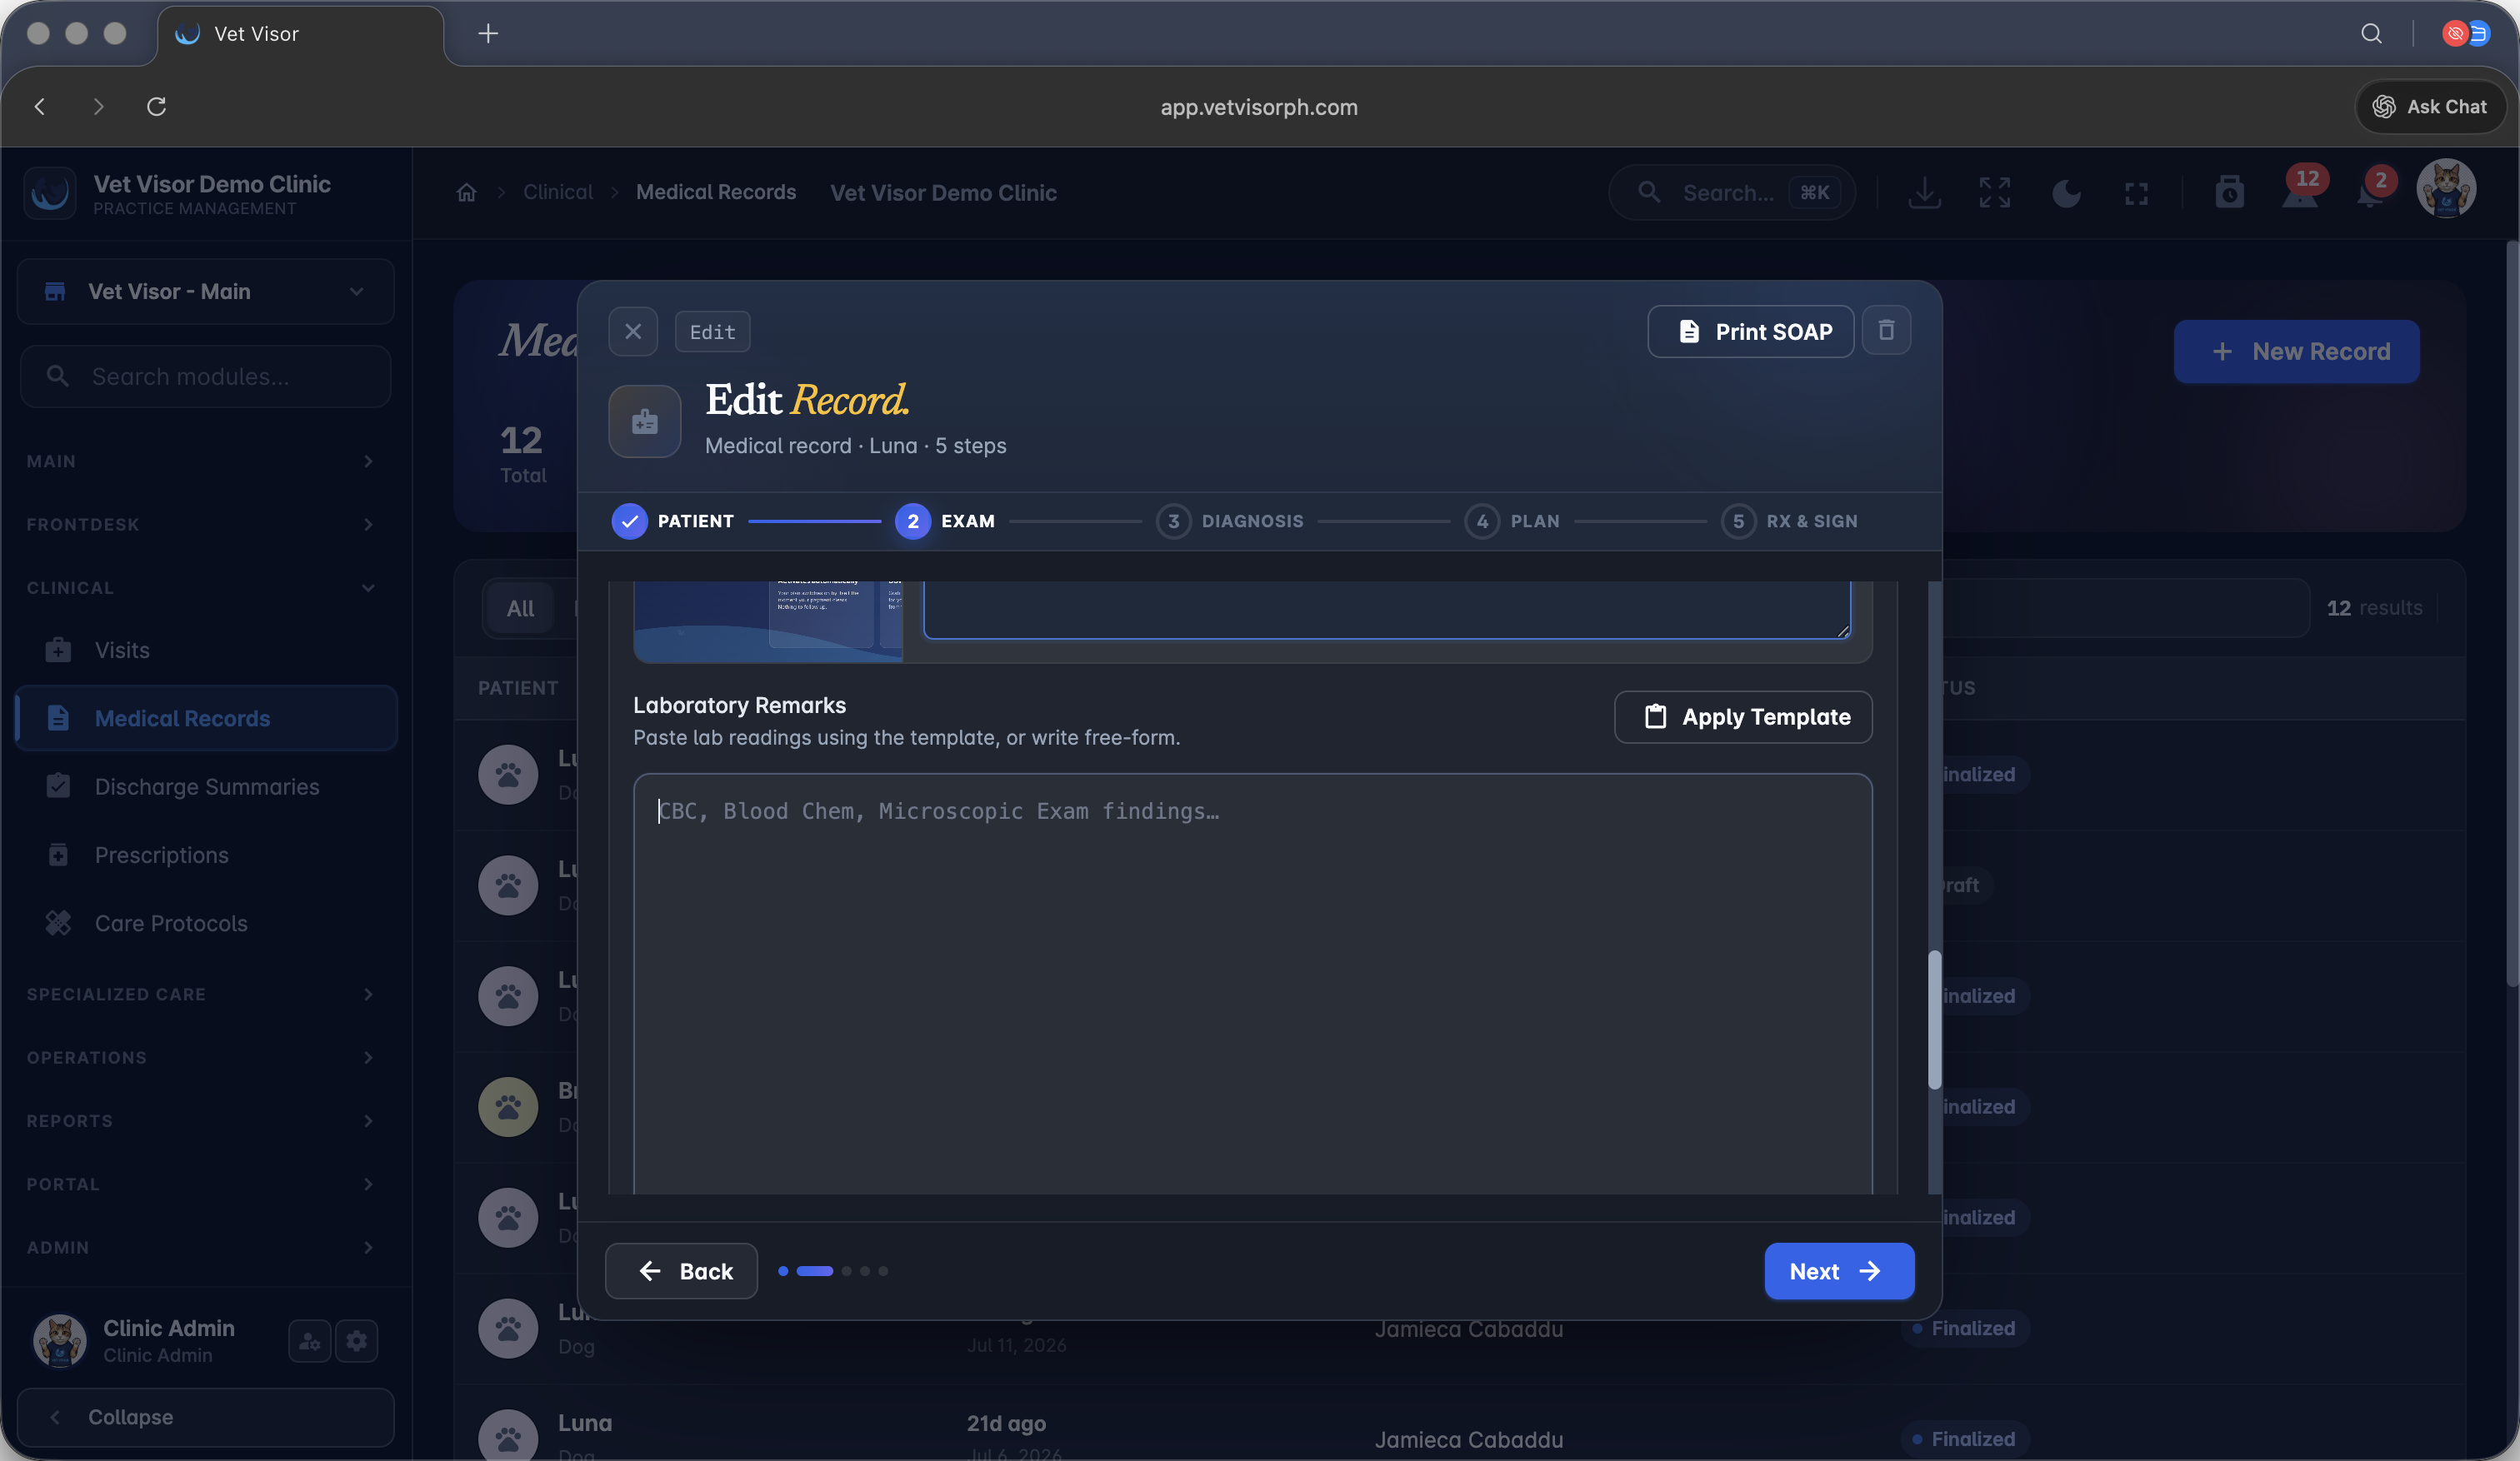Reload the browser page

(156, 106)
